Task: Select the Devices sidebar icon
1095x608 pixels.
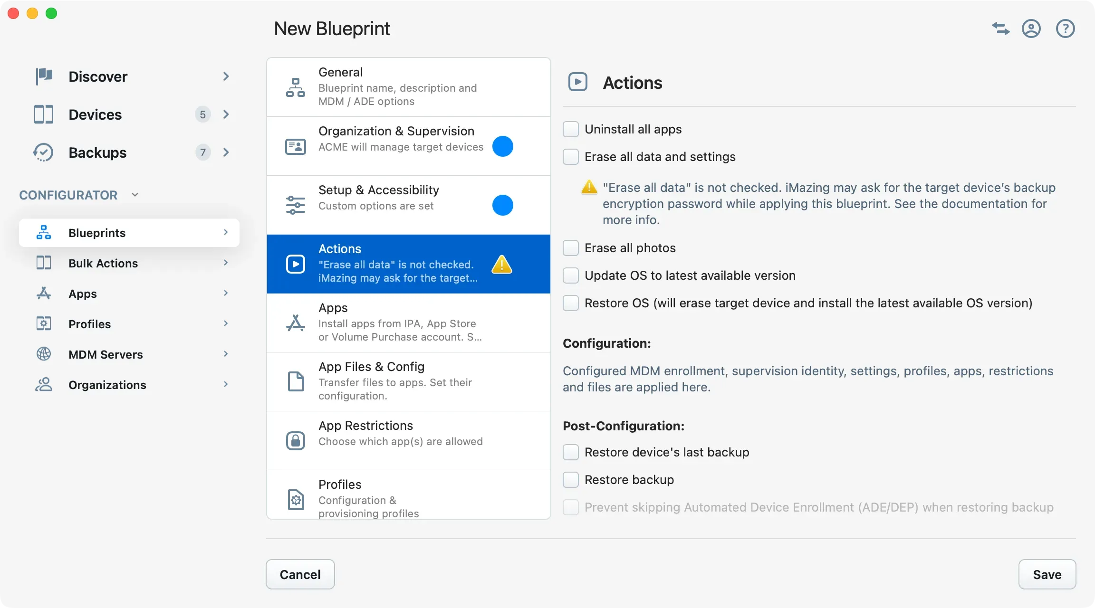Action: pos(43,114)
